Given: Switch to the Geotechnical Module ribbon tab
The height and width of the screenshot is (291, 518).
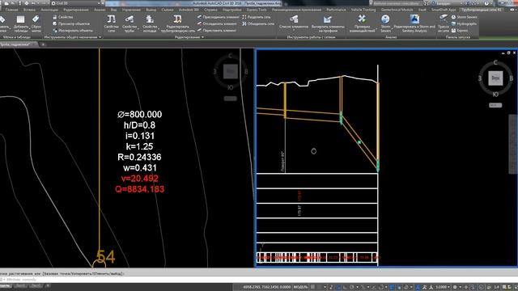Looking at the screenshot, I should [397, 10].
